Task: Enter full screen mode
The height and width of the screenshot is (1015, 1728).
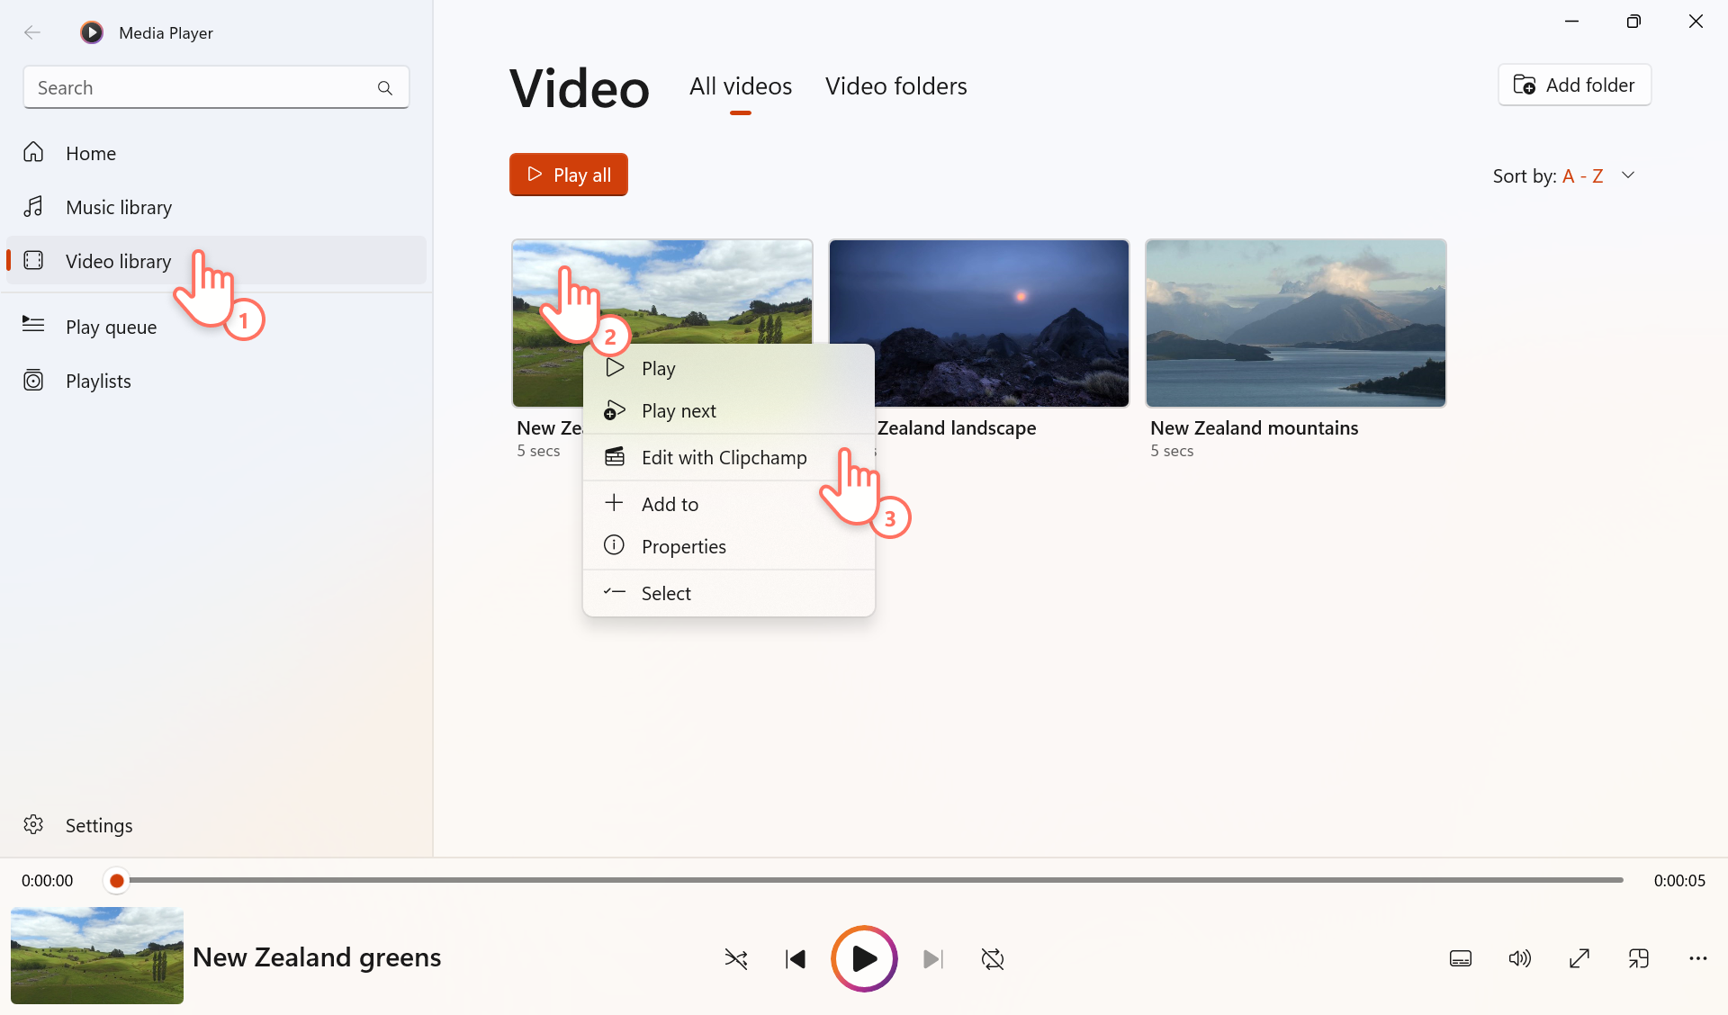Action: click(1580, 958)
